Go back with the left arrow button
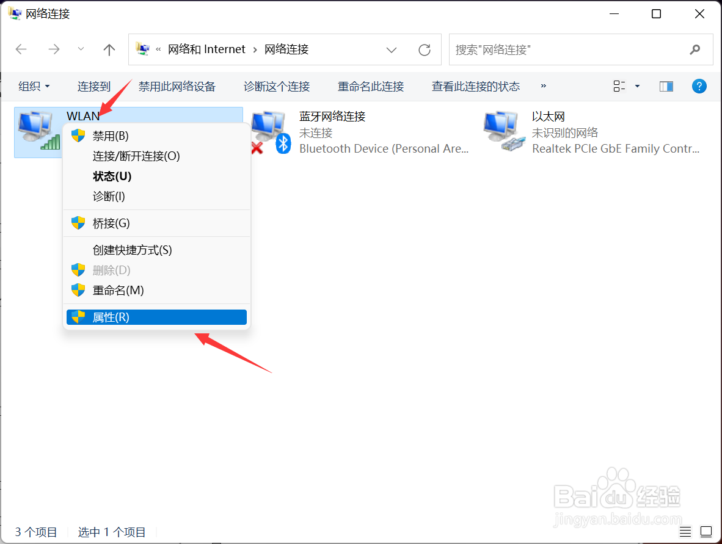Viewport: 722px width, 544px height. (21, 49)
